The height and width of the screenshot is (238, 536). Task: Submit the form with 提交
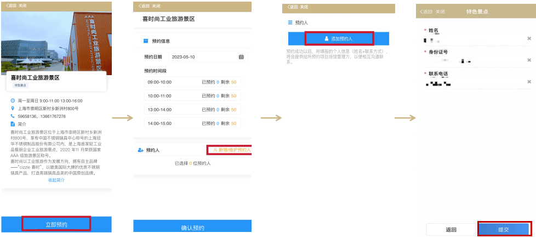coord(503,229)
